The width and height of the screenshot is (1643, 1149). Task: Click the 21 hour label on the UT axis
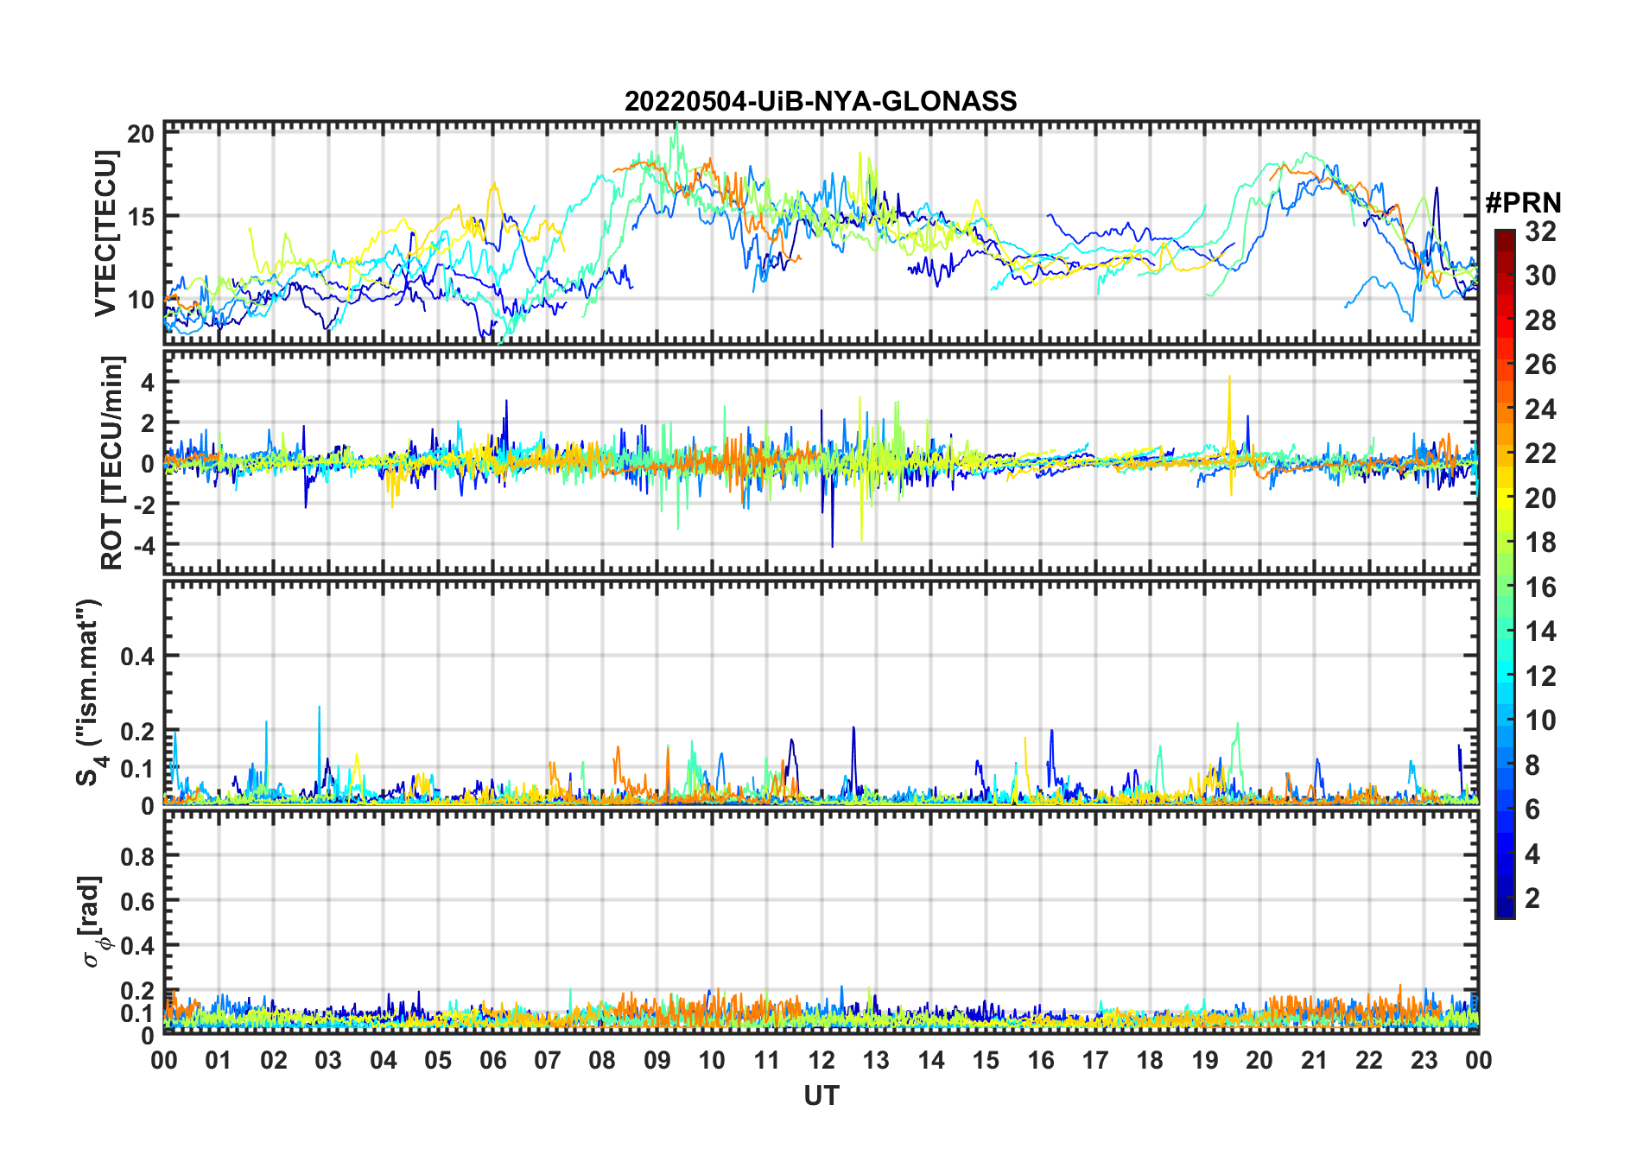click(1315, 1060)
